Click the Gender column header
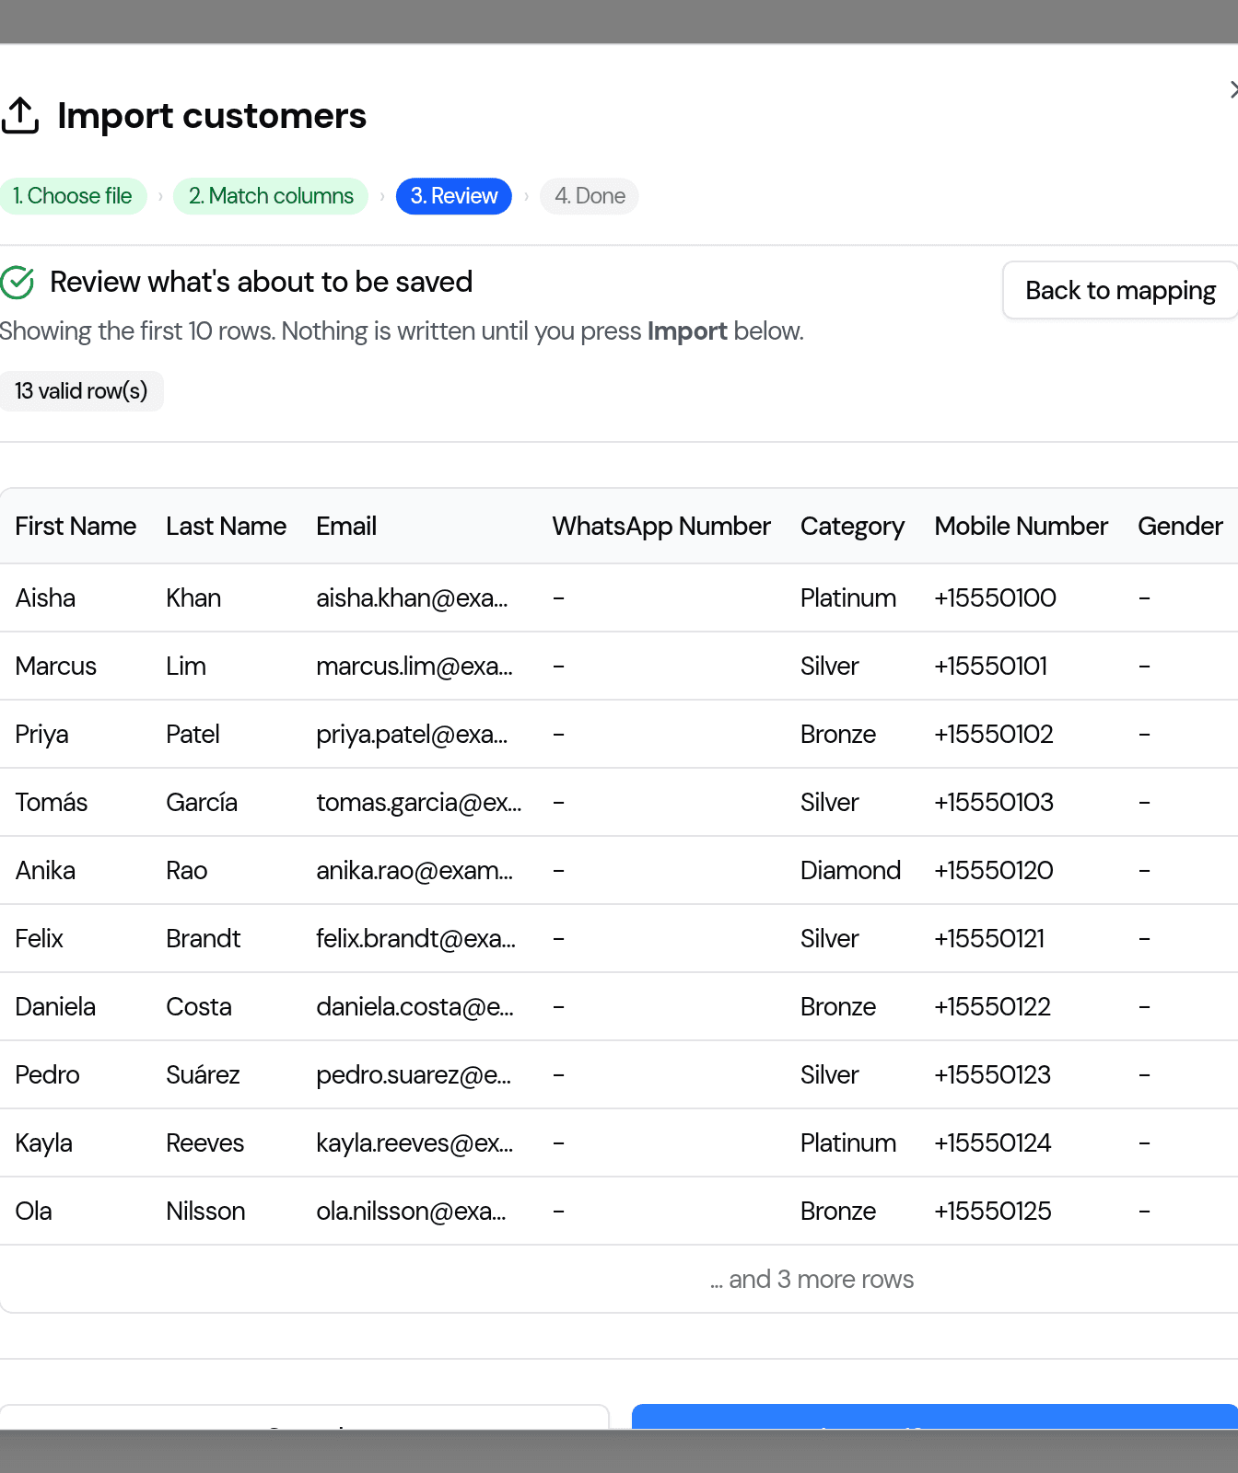This screenshot has height=1473, width=1238. (1180, 527)
